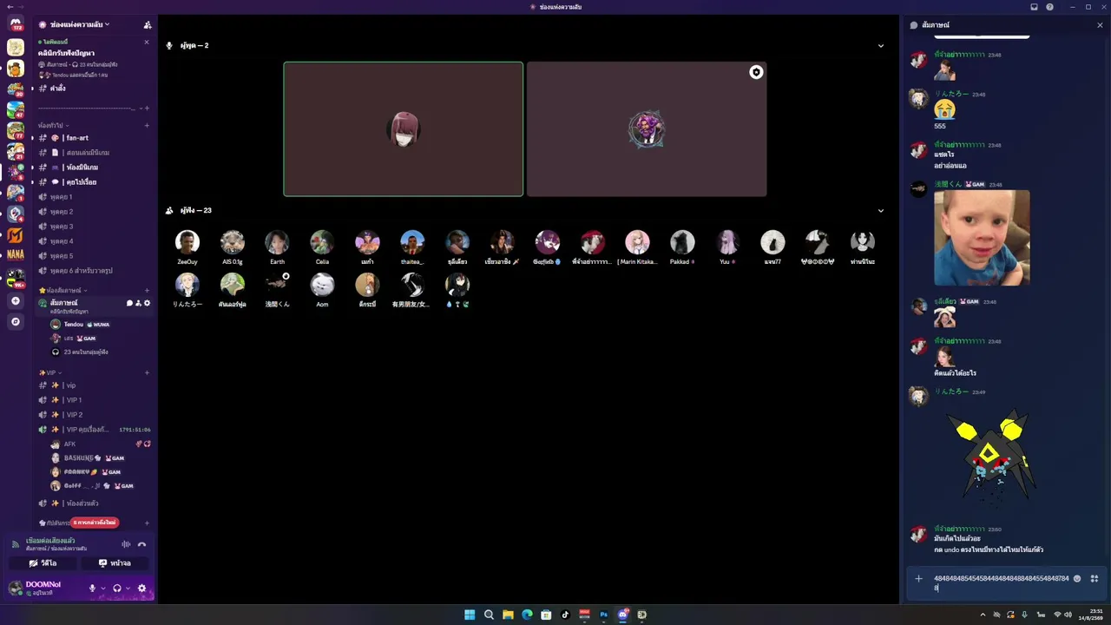Create a channel in the ห้องทั่วไป category
The height and width of the screenshot is (625, 1111).
click(x=147, y=125)
